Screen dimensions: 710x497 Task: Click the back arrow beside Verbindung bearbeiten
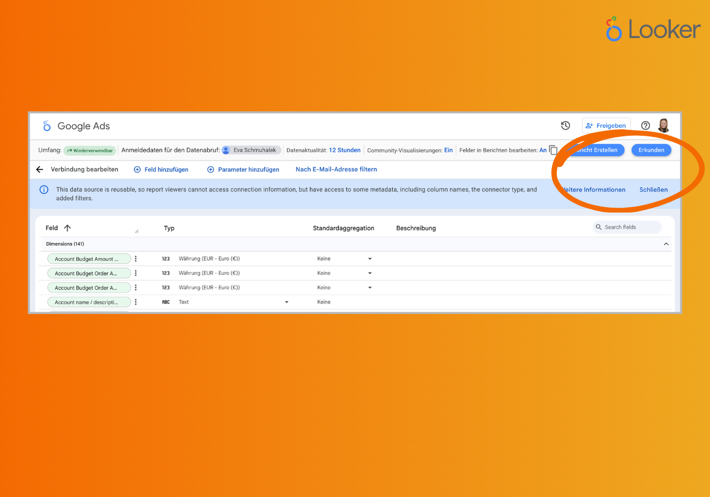click(x=40, y=170)
